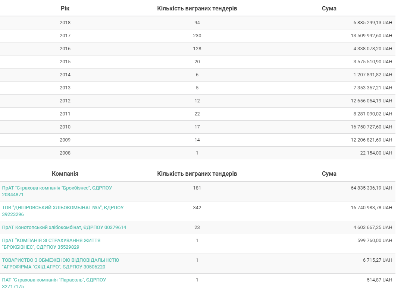Click tender count 342 in the company table
The image size is (407, 296).
tap(197, 208)
